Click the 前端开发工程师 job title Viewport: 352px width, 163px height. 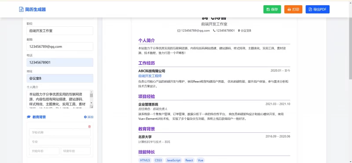pos(150,76)
